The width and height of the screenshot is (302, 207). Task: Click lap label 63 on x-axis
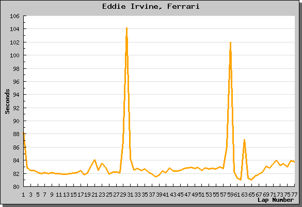[x=244, y=195]
